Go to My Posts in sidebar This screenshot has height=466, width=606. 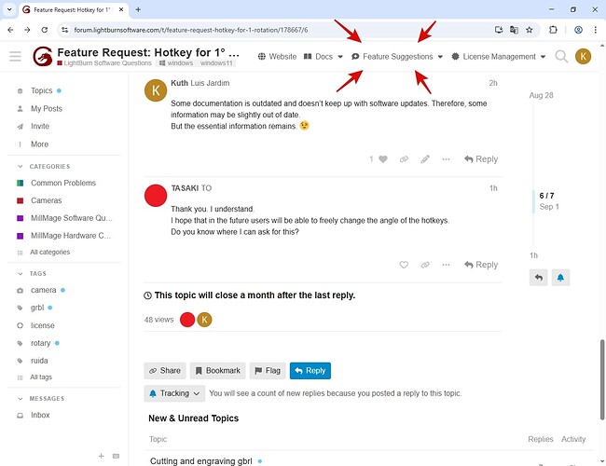pyautogui.click(x=46, y=109)
